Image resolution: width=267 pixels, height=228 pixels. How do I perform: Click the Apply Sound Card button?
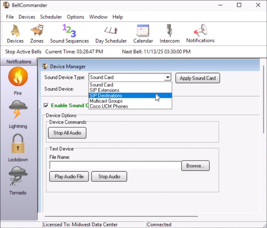click(198, 78)
